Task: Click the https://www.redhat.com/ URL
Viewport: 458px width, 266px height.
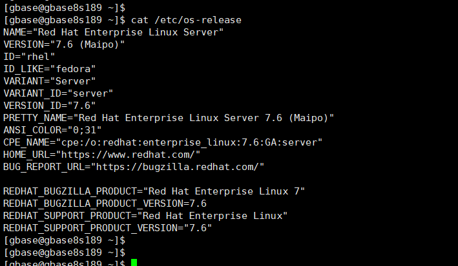Action: pos(128,155)
